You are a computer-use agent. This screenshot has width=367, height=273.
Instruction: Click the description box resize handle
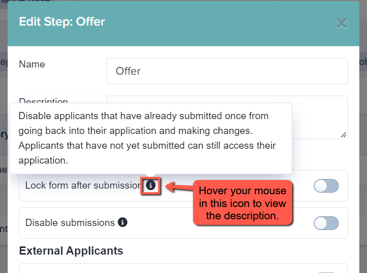click(343, 135)
